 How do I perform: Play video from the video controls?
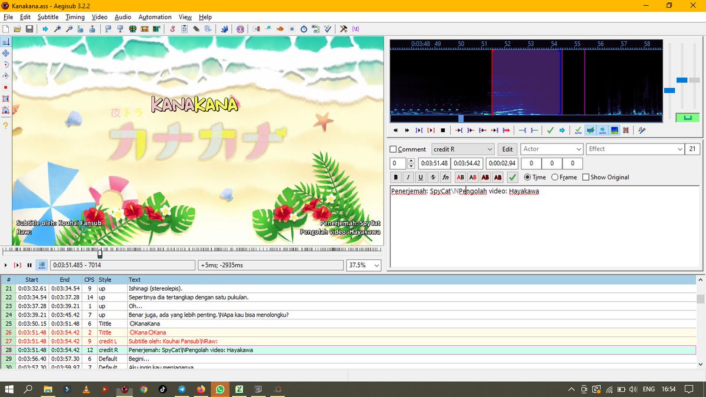[x=5, y=265]
